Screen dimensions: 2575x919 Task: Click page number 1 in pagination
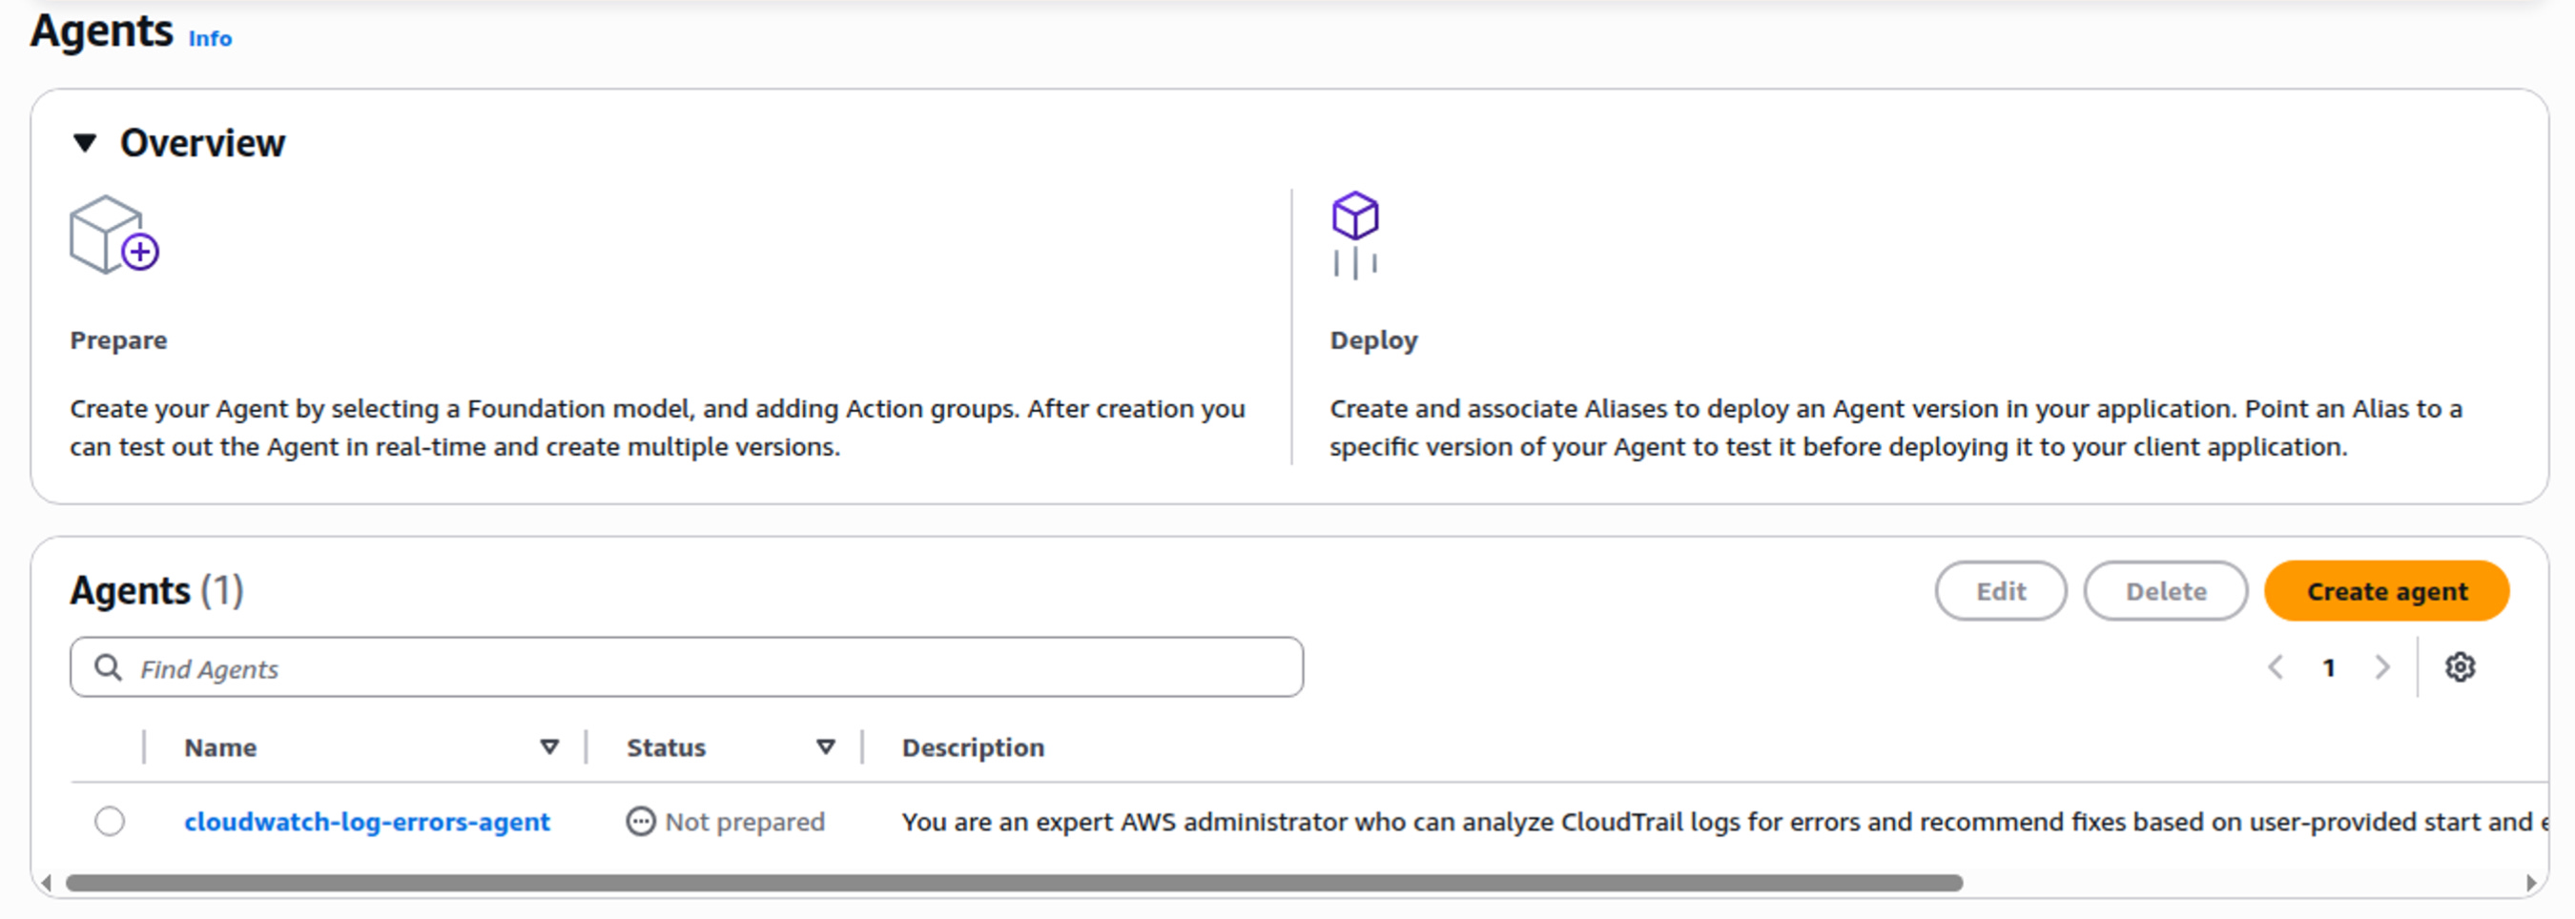coord(2329,667)
